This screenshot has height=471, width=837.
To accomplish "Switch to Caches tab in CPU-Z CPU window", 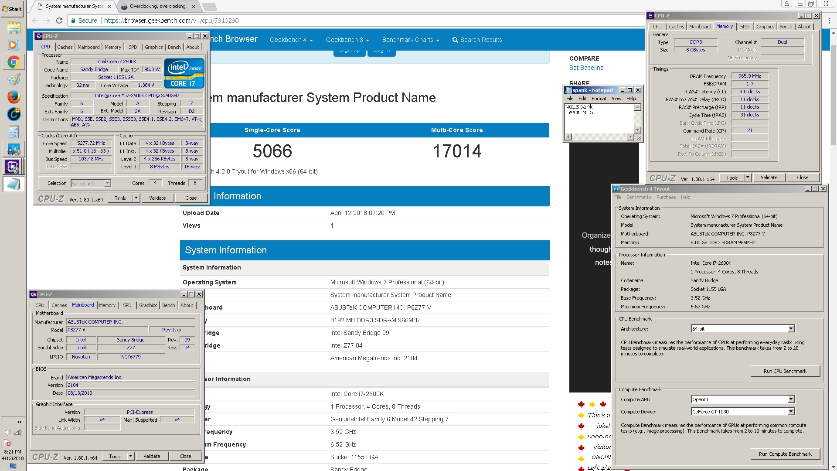I will pyautogui.click(x=65, y=47).
